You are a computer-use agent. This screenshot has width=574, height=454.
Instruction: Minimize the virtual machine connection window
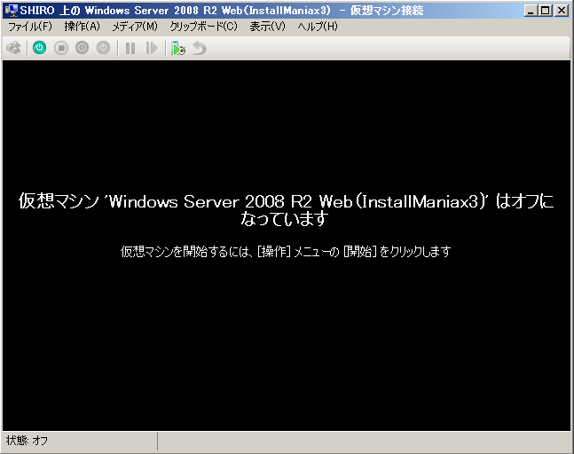(x=530, y=11)
